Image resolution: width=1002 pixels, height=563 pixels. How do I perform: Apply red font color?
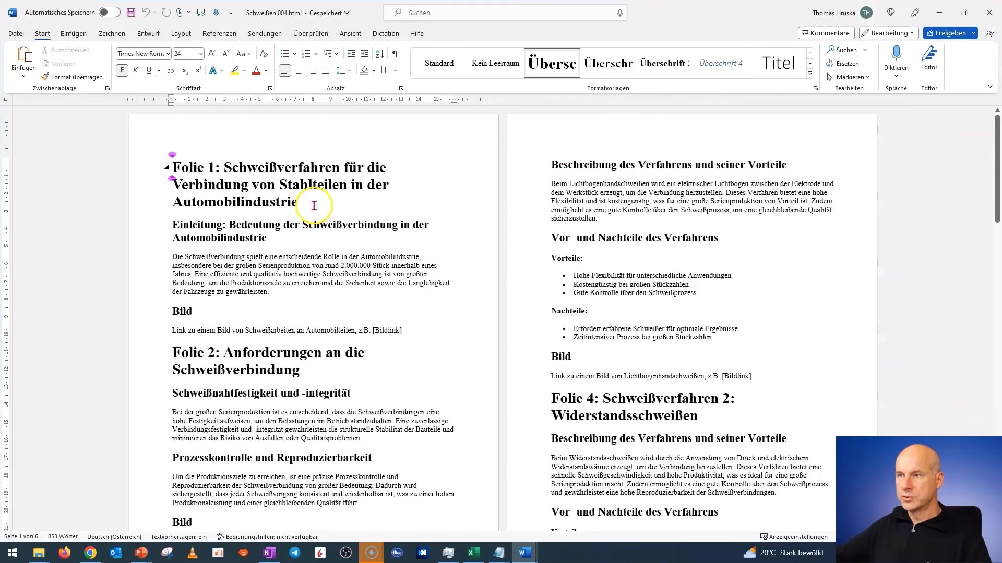[x=256, y=70]
